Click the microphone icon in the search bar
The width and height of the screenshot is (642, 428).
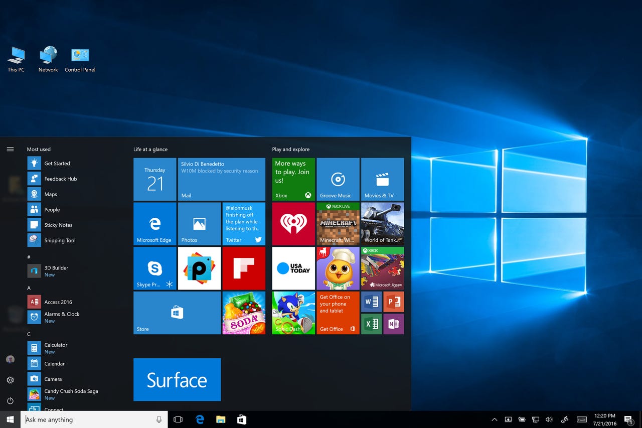158,419
